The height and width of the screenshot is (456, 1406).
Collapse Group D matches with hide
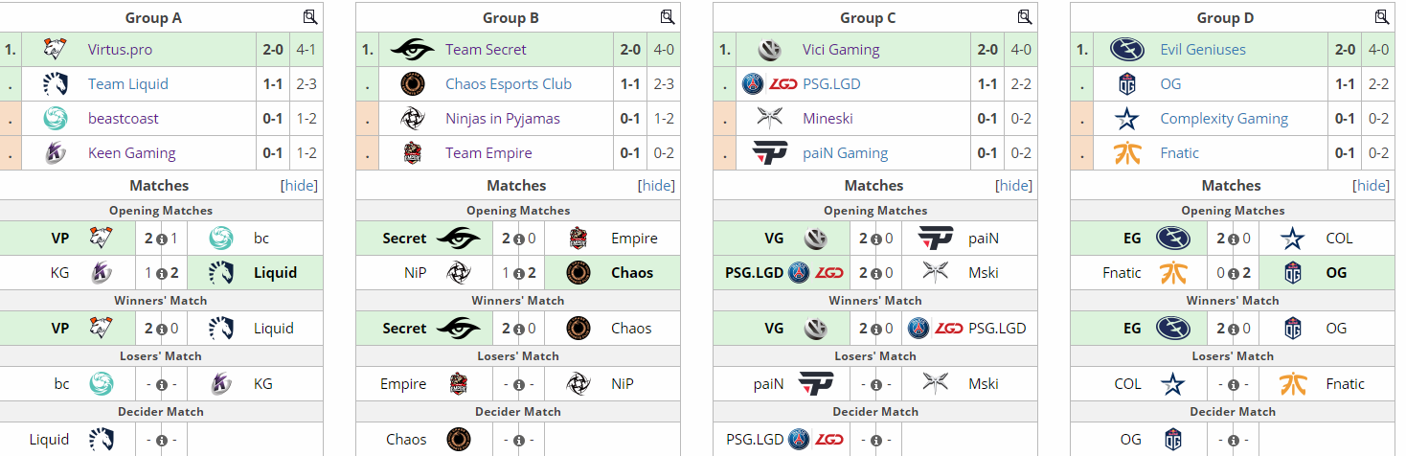point(1371,186)
